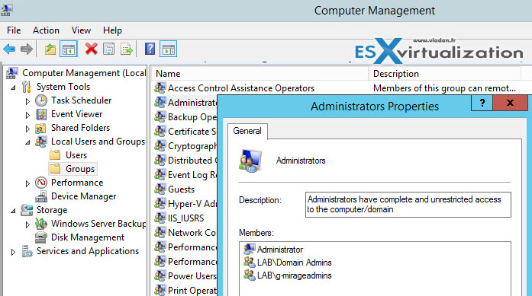Click the Storage icon in the tree
Screen dimensions: 532x296
27,210
